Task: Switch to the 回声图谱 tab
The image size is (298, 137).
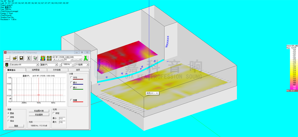Action: pos(36,70)
